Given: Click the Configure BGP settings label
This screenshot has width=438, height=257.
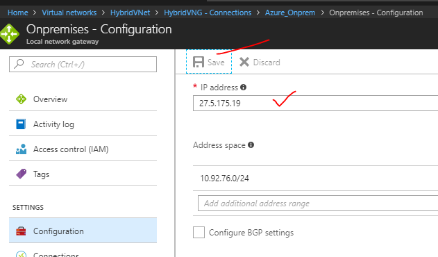Looking at the screenshot, I should pyautogui.click(x=251, y=233).
